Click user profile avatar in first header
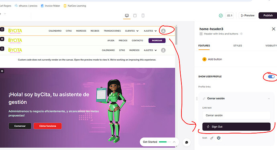Image resolution: width=277 pixels, height=150 pixels. point(163,31)
